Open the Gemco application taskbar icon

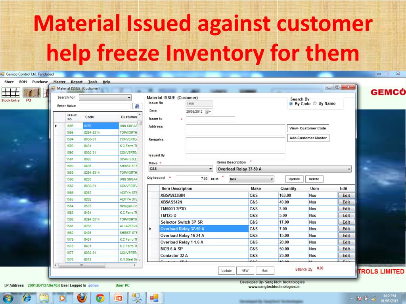(x=154, y=298)
